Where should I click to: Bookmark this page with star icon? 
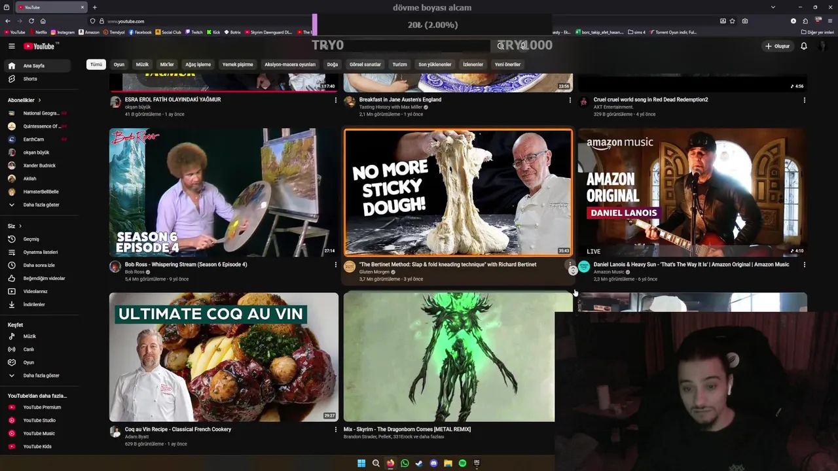[733, 21]
